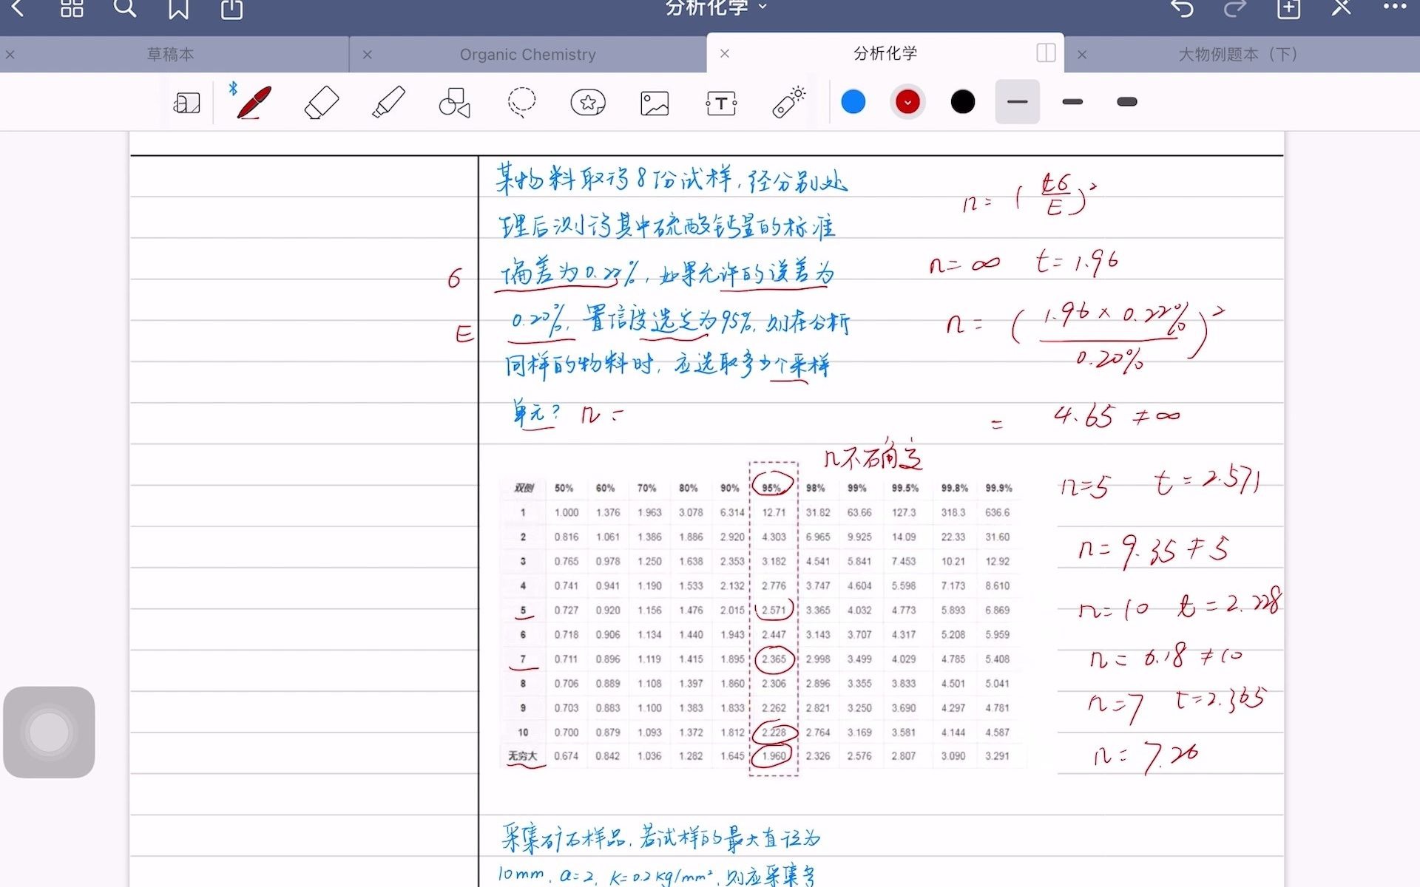Tap the AssistiveTouch floating button
The image size is (1420, 887).
tap(49, 733)
